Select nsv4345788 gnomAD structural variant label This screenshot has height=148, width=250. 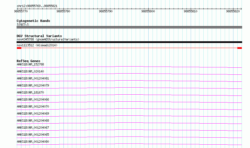pos(48,39)
